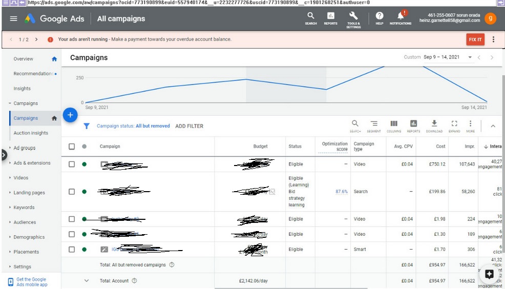Image resolution: width=505 pixels, height=289 pixels.
Task: Click help icon beside All but removed campaigns total
Action: point(172,265)
